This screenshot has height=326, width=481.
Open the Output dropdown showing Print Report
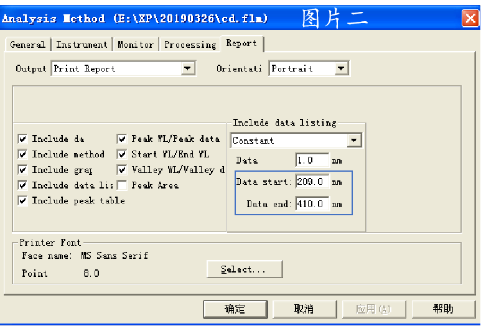[124, 68]
